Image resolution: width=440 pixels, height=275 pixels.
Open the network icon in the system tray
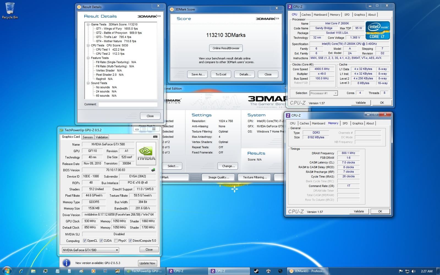coord(407,271)
